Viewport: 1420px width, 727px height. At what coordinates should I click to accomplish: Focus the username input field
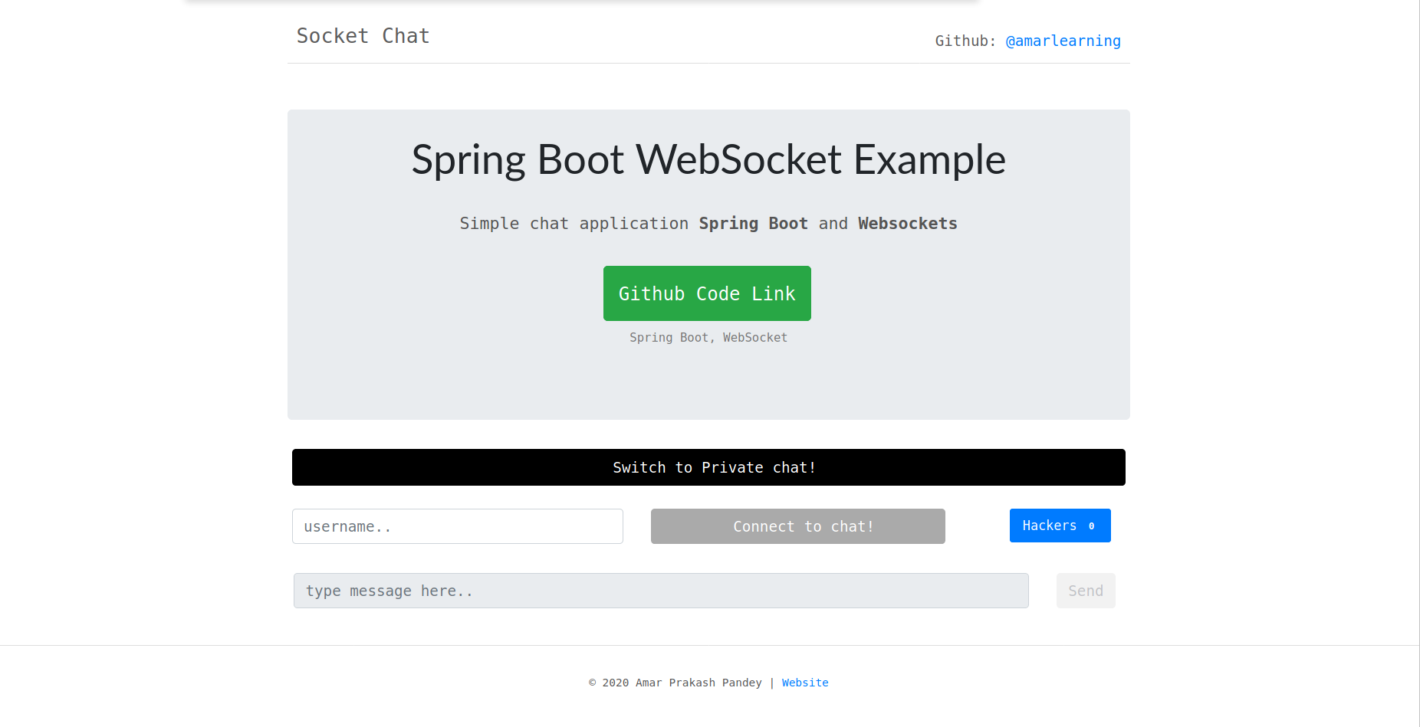click(x=457, y=526)
